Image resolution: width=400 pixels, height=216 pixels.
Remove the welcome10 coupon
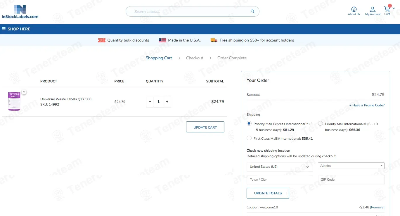click(x=377, y=207)
